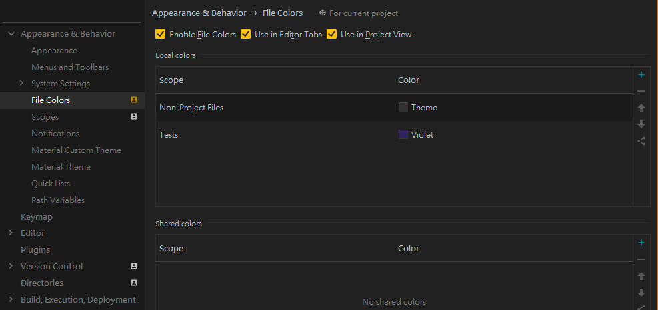Disable the Enable File Colors checkbox
The height and width of the screenshot is (310, 658).
(160, 34)
